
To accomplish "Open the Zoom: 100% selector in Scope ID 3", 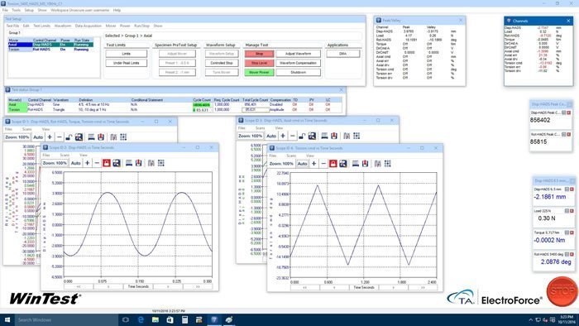I will click(x=250, y=136).
